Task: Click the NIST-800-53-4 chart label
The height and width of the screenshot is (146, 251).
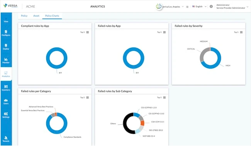Action: tap(149, 136)
